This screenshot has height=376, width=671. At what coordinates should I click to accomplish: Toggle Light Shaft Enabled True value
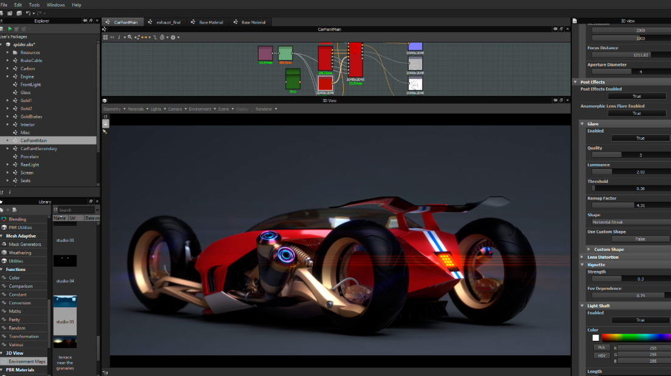point(640,320)
